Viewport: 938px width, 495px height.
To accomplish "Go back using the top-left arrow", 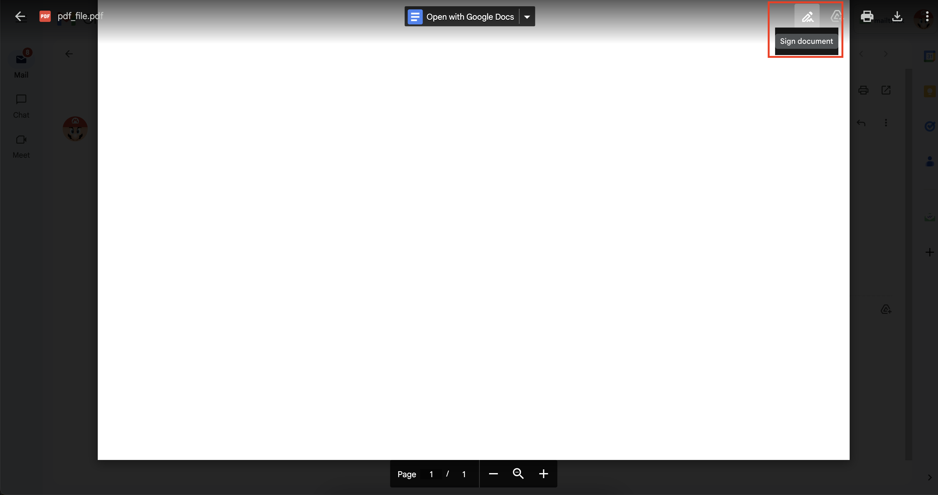I will pos(20,16).
